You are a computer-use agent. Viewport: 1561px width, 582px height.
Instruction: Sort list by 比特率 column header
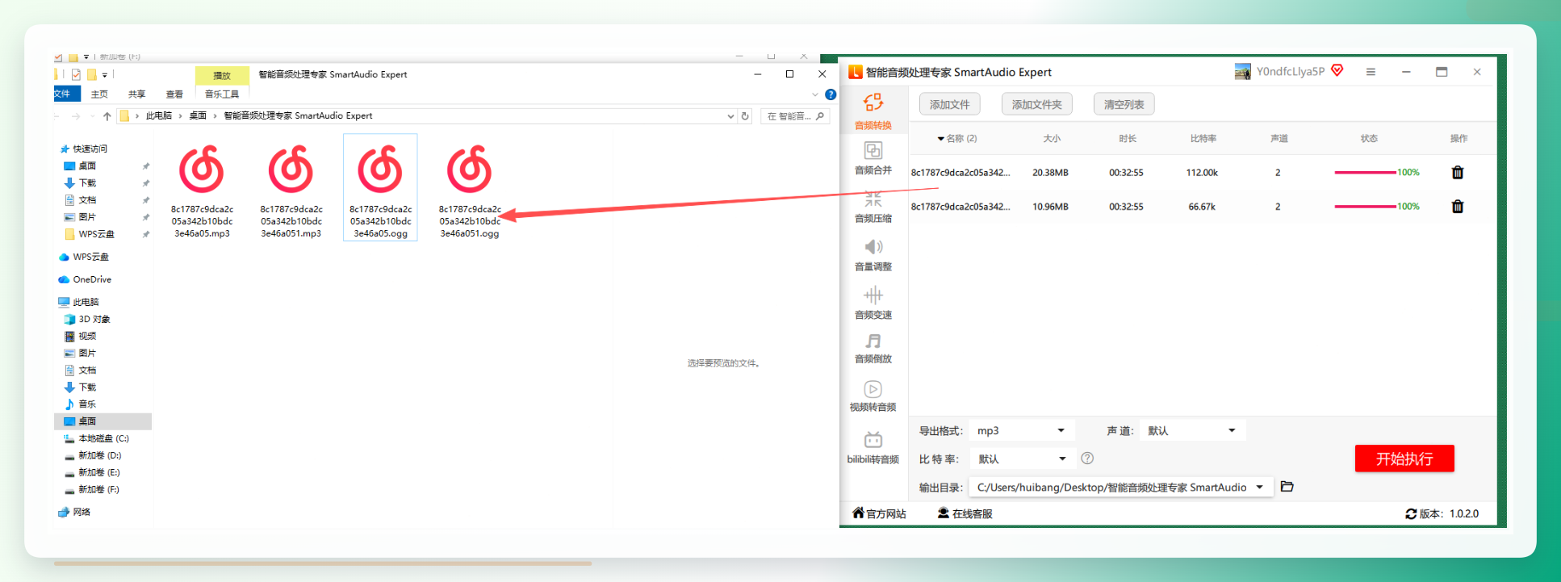coord(1203,139)
